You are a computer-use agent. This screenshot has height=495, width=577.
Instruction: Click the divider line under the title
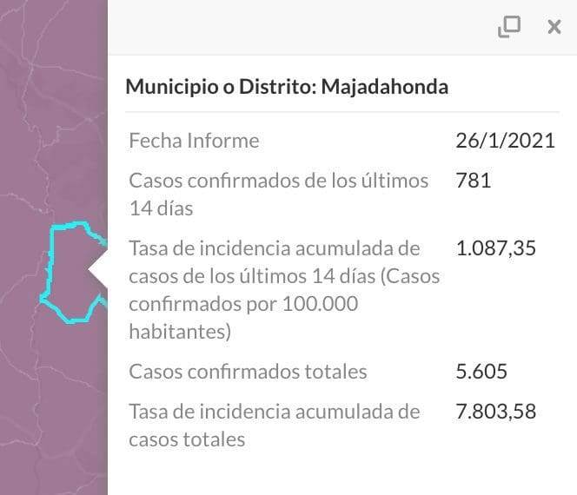click(342, 111)
